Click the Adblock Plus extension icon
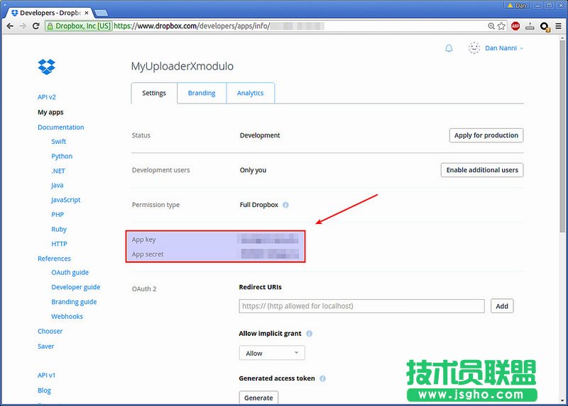 click(515, 26)
